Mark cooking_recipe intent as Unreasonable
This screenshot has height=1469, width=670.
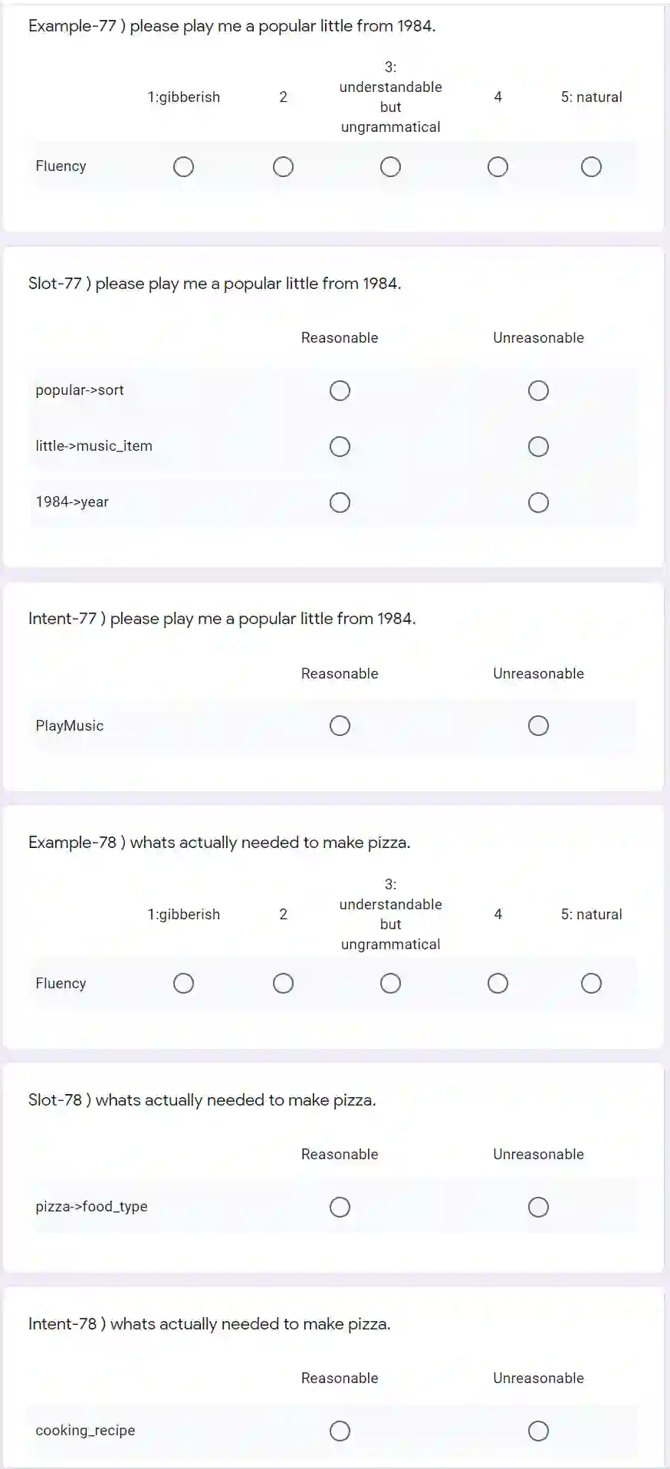[x=538, y=1431]
